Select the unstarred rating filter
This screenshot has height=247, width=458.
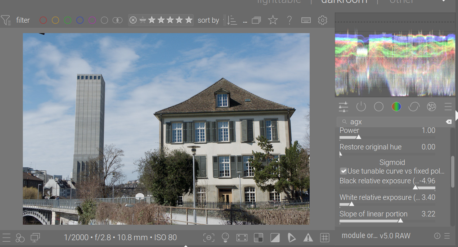pyautogui.click(x=143, y=20)
